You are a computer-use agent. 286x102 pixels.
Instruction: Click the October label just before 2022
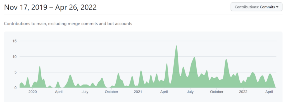[x=217, y=92]
